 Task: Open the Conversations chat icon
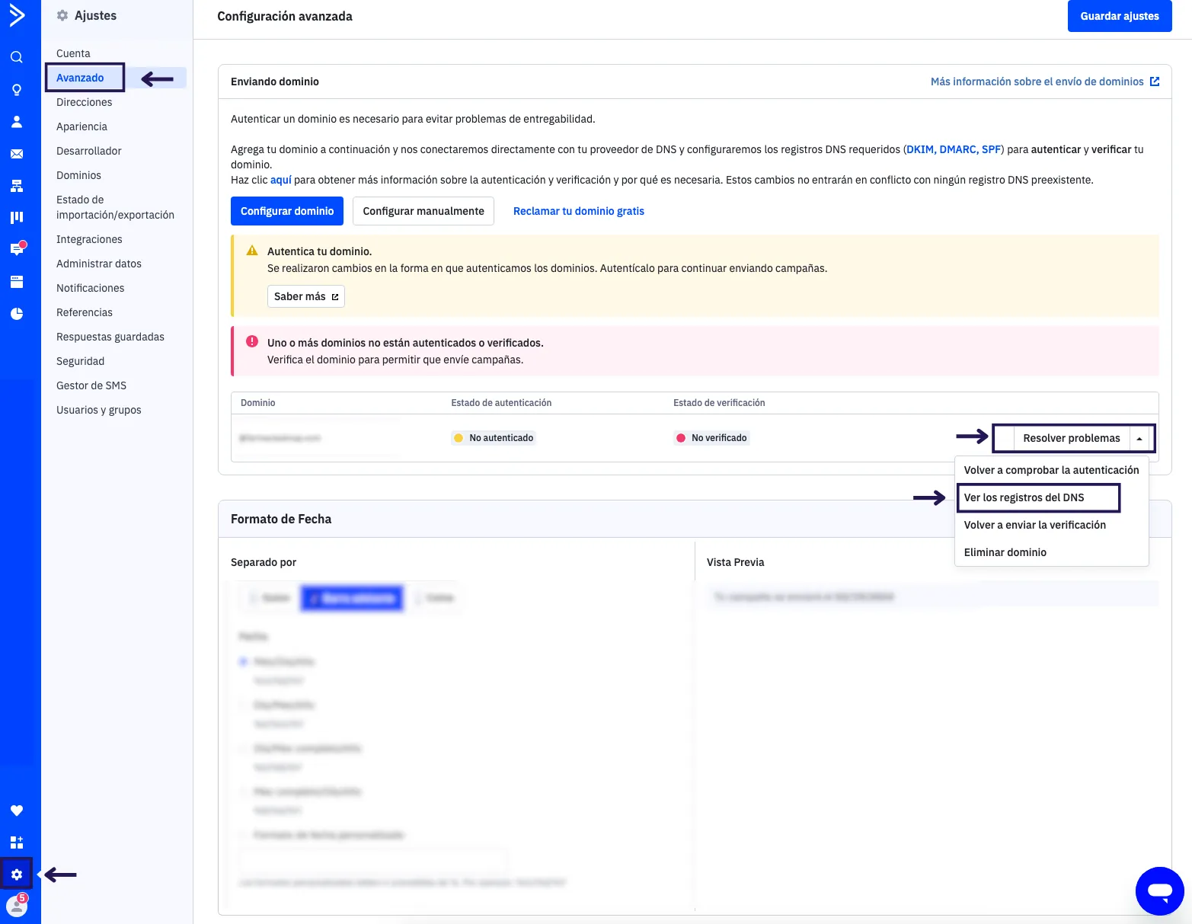17,249
